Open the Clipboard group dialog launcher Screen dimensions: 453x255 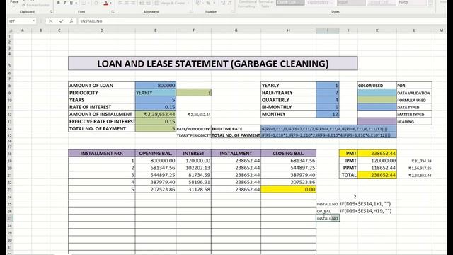51,12
